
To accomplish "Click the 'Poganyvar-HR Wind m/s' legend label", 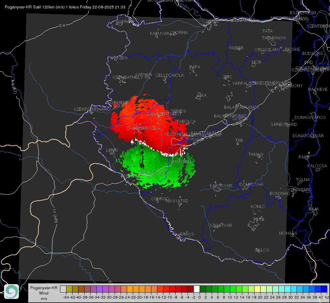I will click(x=44, y=293).
